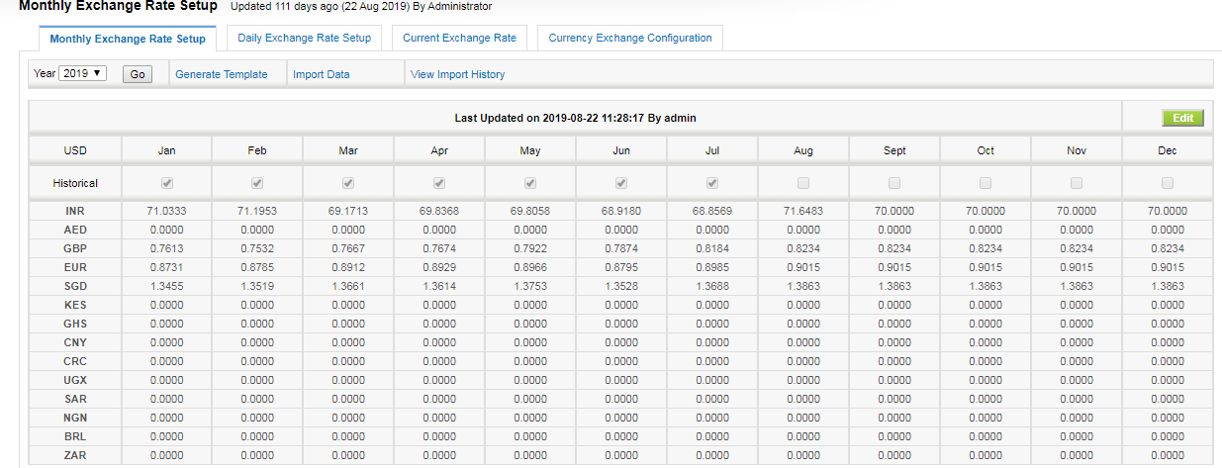Select the BRL currency row label

(x=75, y=436)
